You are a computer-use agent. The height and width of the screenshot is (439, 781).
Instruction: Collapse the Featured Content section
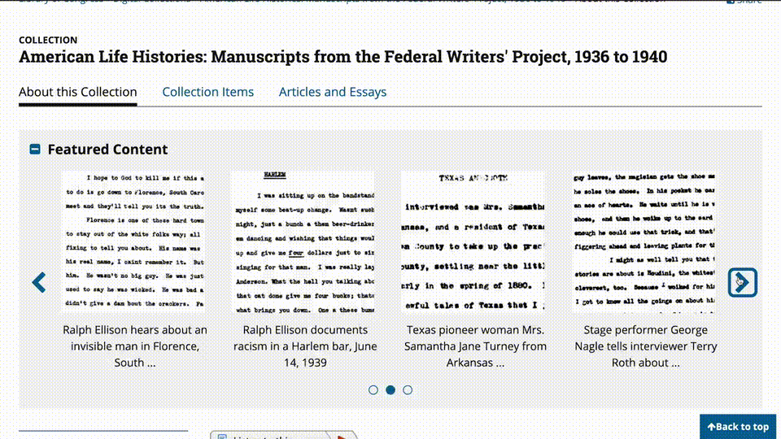(x=35, y=150)
